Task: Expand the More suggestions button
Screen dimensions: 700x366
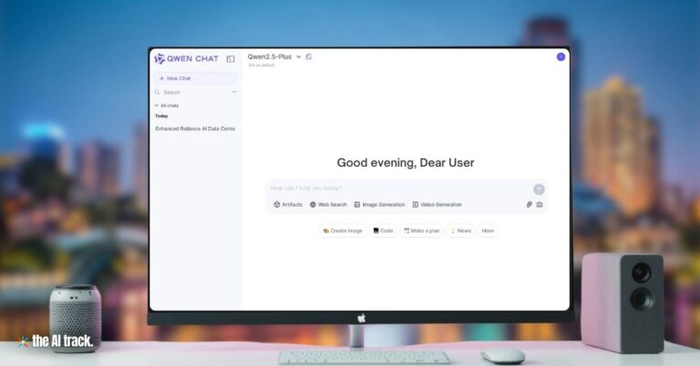Action: 488,231
